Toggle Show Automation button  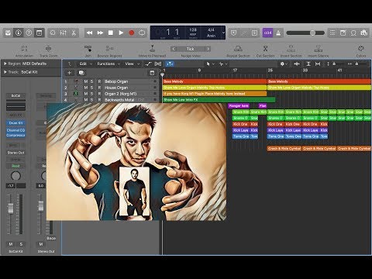click(x=148, y=64)
